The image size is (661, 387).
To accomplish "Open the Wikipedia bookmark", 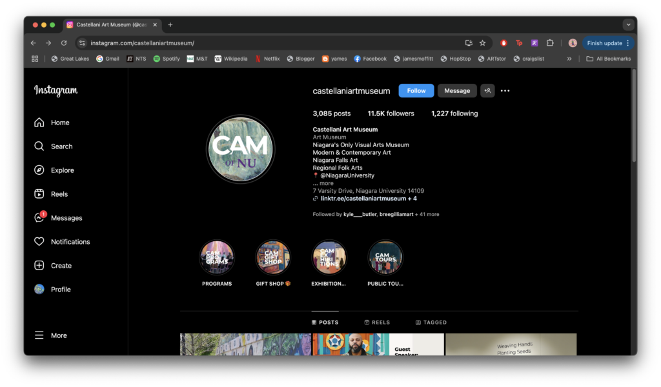I will click(x=231, y=59).
